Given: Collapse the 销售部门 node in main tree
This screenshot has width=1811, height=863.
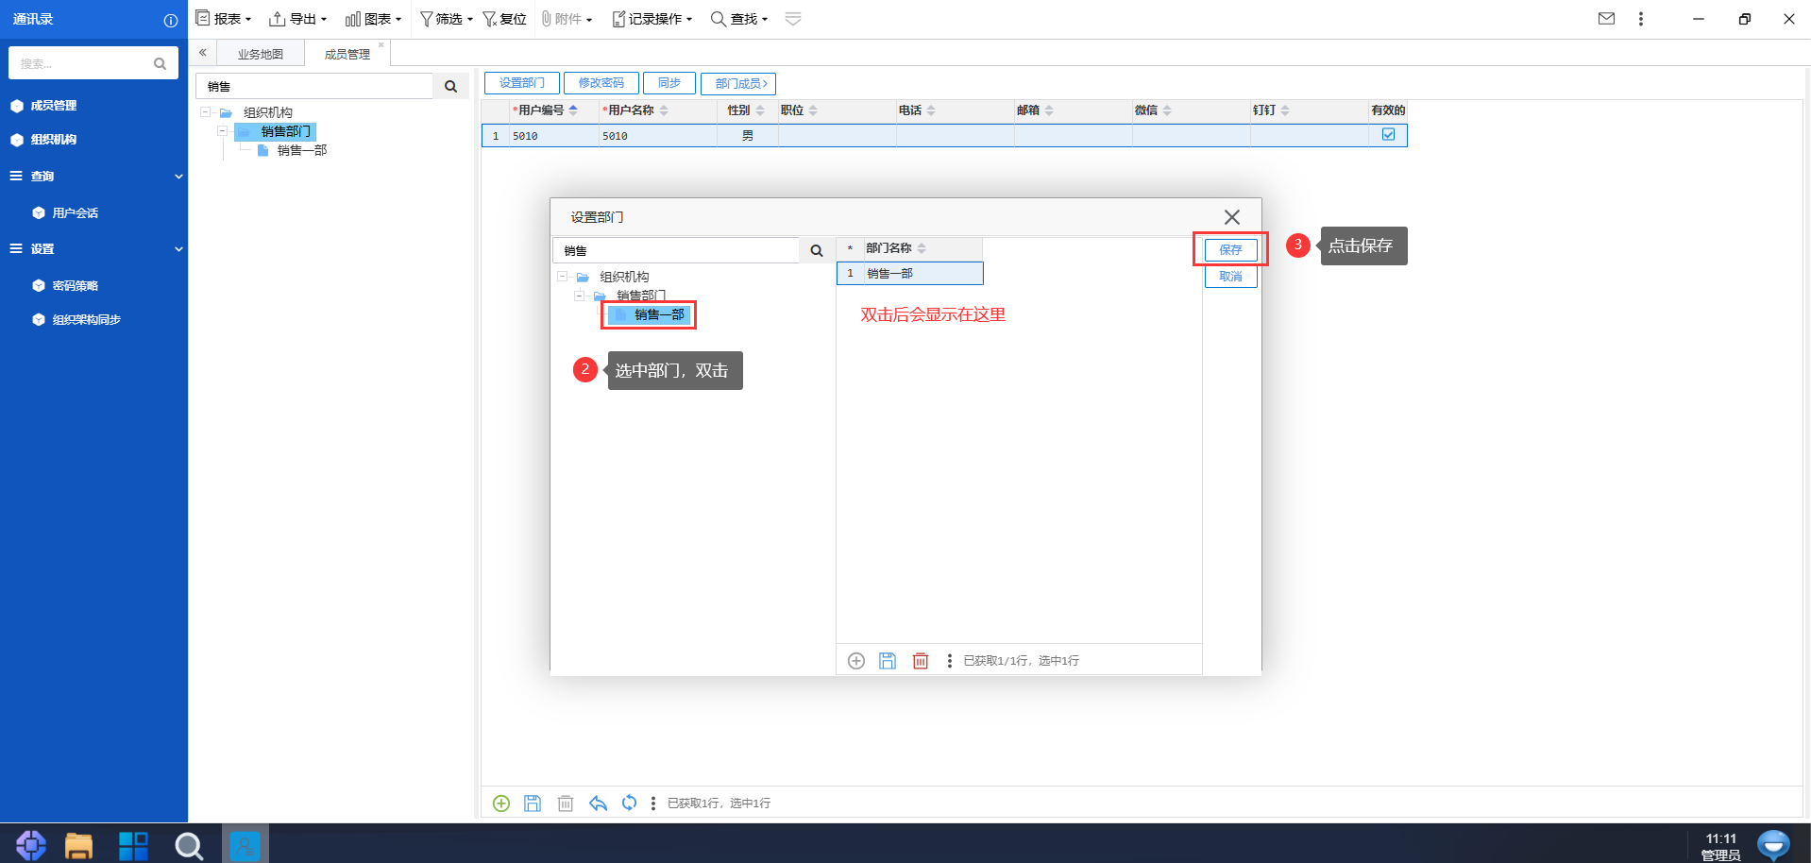Looking at the screenshot, I should point(222,131).
